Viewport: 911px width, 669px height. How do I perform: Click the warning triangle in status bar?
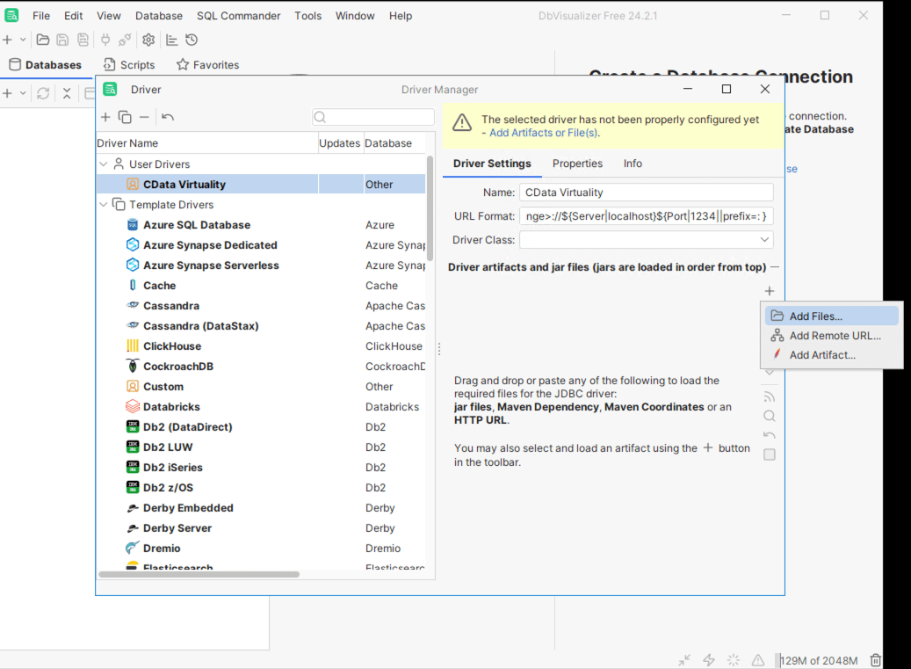click(x=758, y=660)
